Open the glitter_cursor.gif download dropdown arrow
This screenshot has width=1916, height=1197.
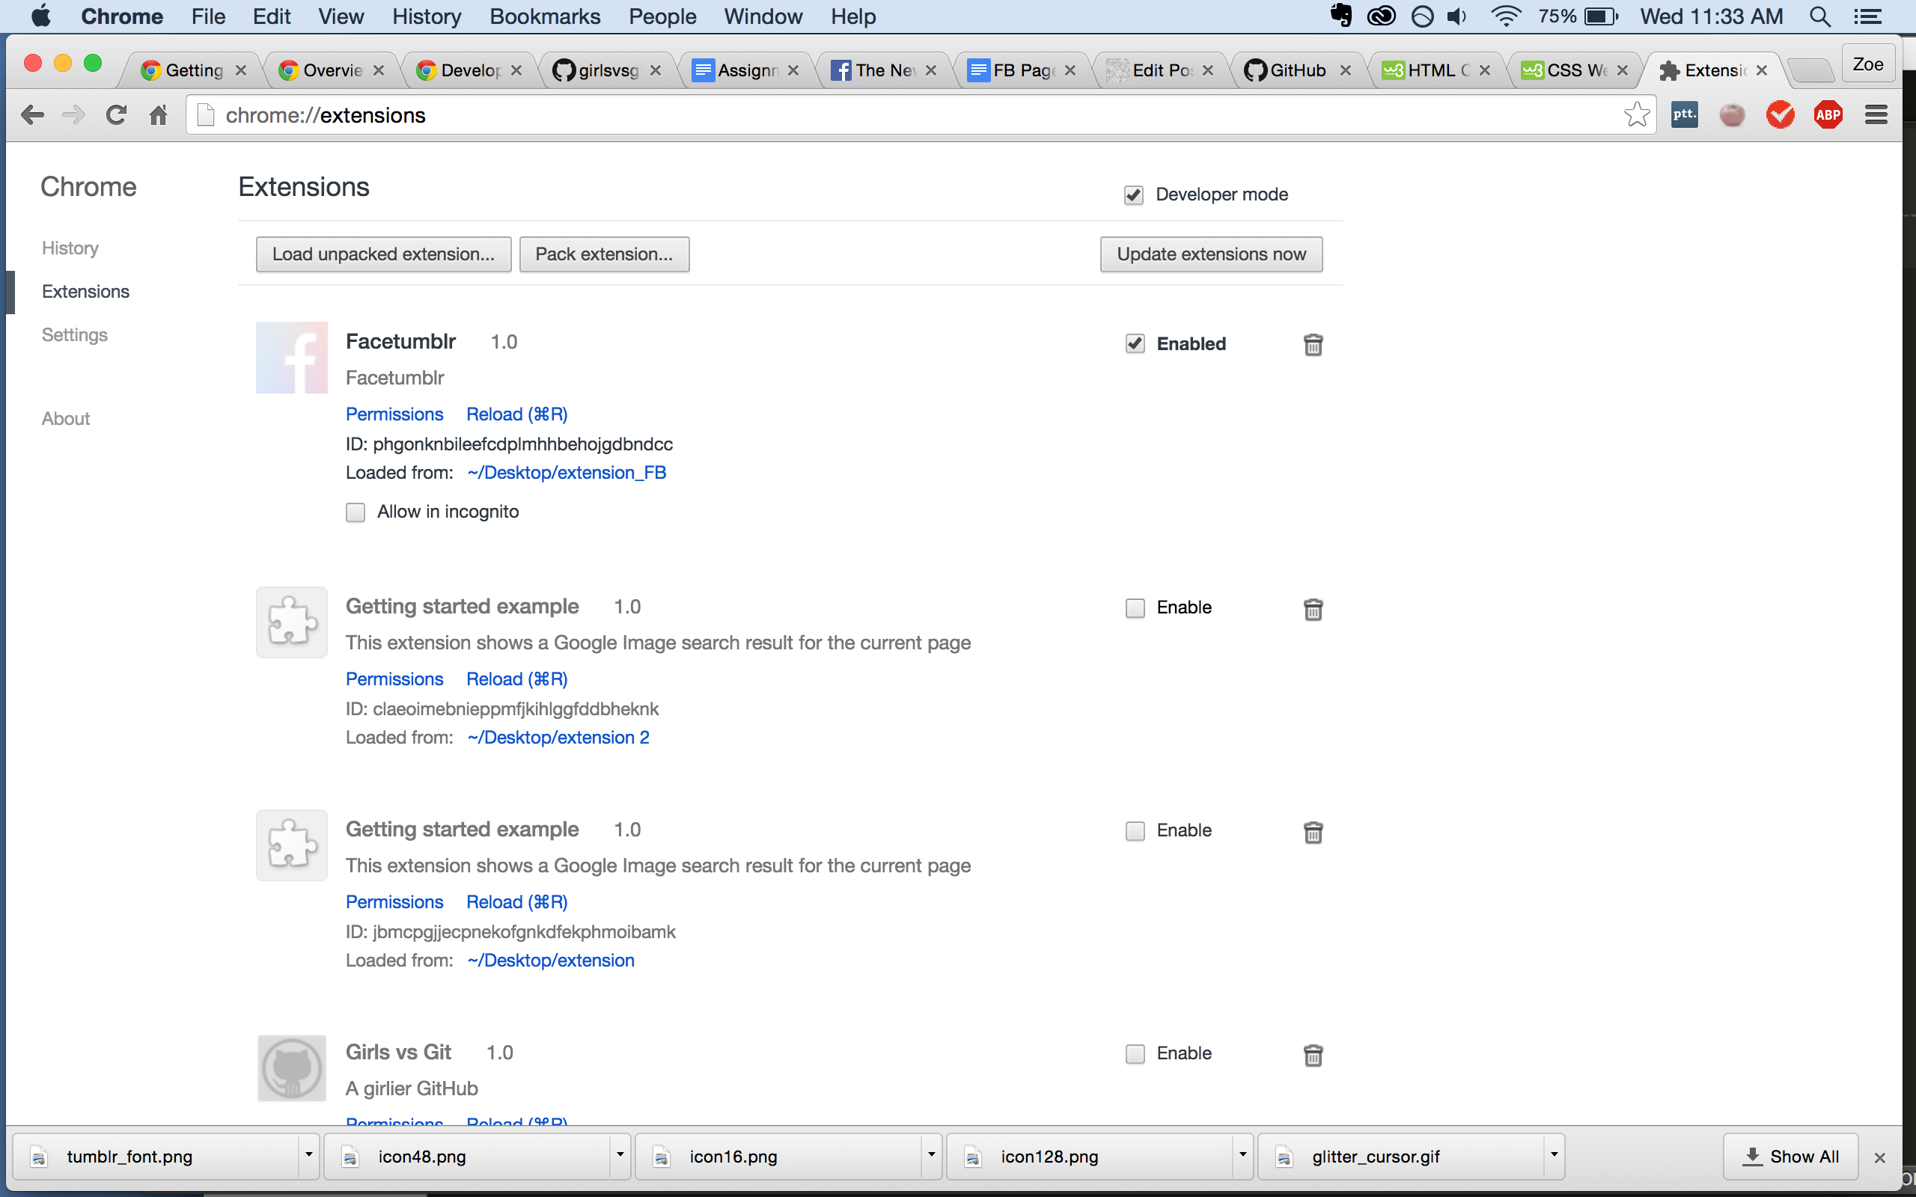(1554, 1155)
